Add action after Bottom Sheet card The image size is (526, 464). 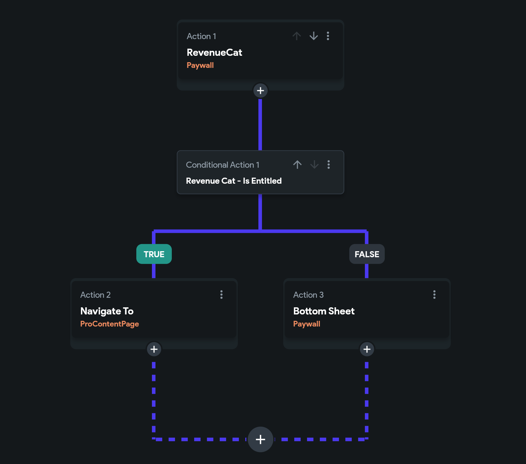pyautogui.click(x=367, y=349)
